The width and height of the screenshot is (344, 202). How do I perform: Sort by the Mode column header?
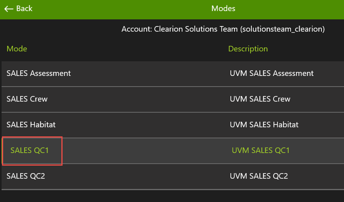pos(17,49)
